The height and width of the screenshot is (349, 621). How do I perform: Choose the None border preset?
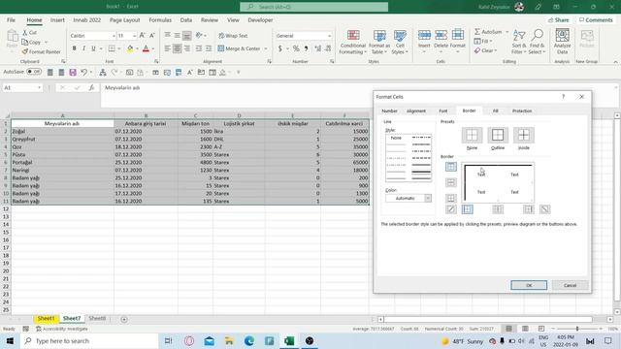(x=472, y=136)
